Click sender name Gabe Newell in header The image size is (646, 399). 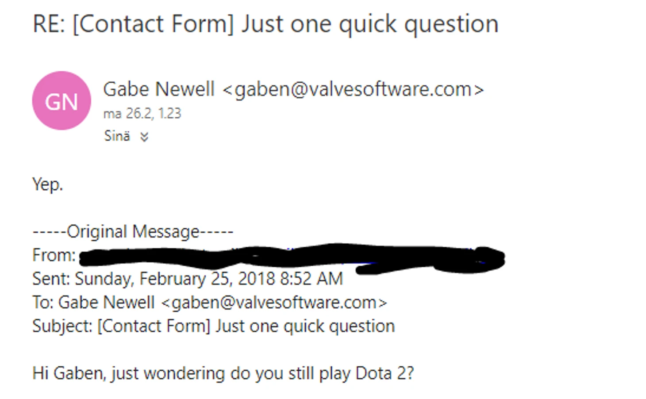coord(158,89)
